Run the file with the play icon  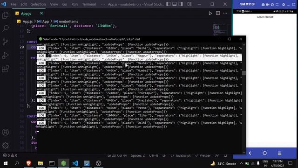click(x=210, y=14)
